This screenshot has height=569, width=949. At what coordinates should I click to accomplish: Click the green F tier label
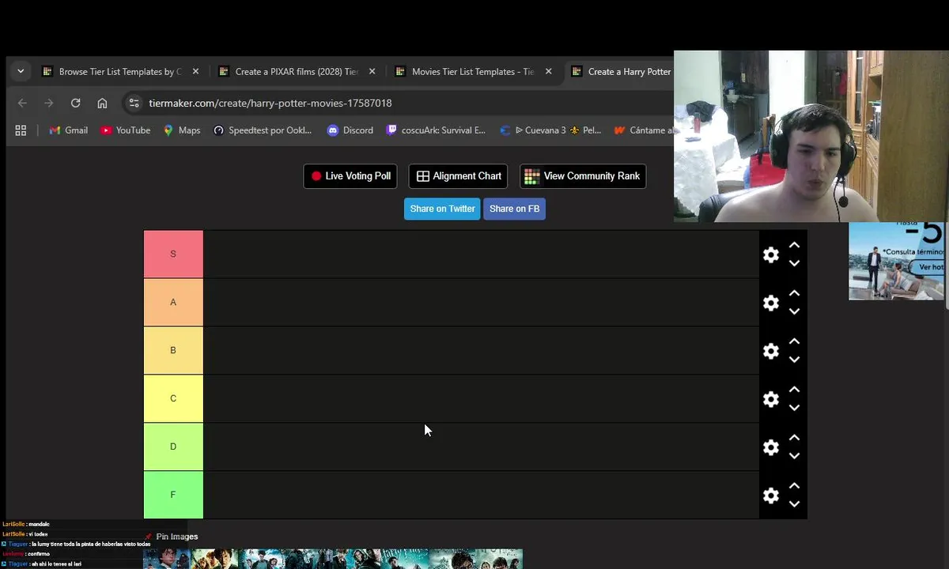click(173, 495)
